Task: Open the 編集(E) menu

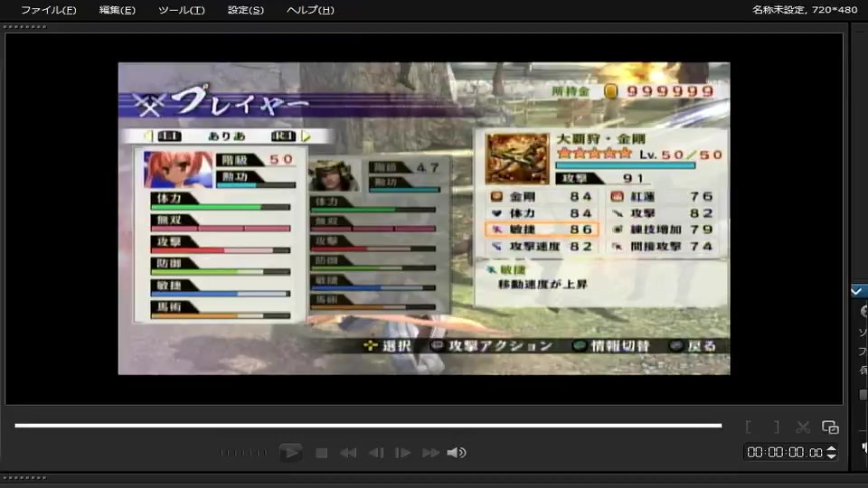Action: coord(117,10)
